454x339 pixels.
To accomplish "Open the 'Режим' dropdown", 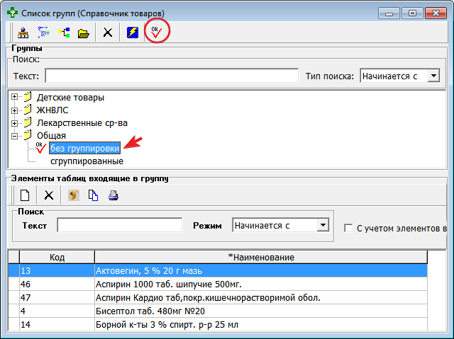I will (323, 225).
